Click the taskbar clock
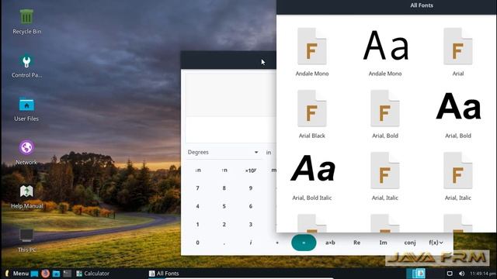The height and width of the screenshot is (279, 497). point(483,274)
